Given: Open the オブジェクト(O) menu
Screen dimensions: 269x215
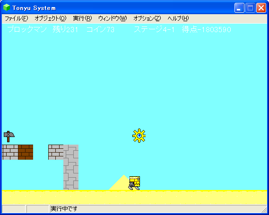Looking at the screenshot, I should pyautogui.click(x=51, y=18).
